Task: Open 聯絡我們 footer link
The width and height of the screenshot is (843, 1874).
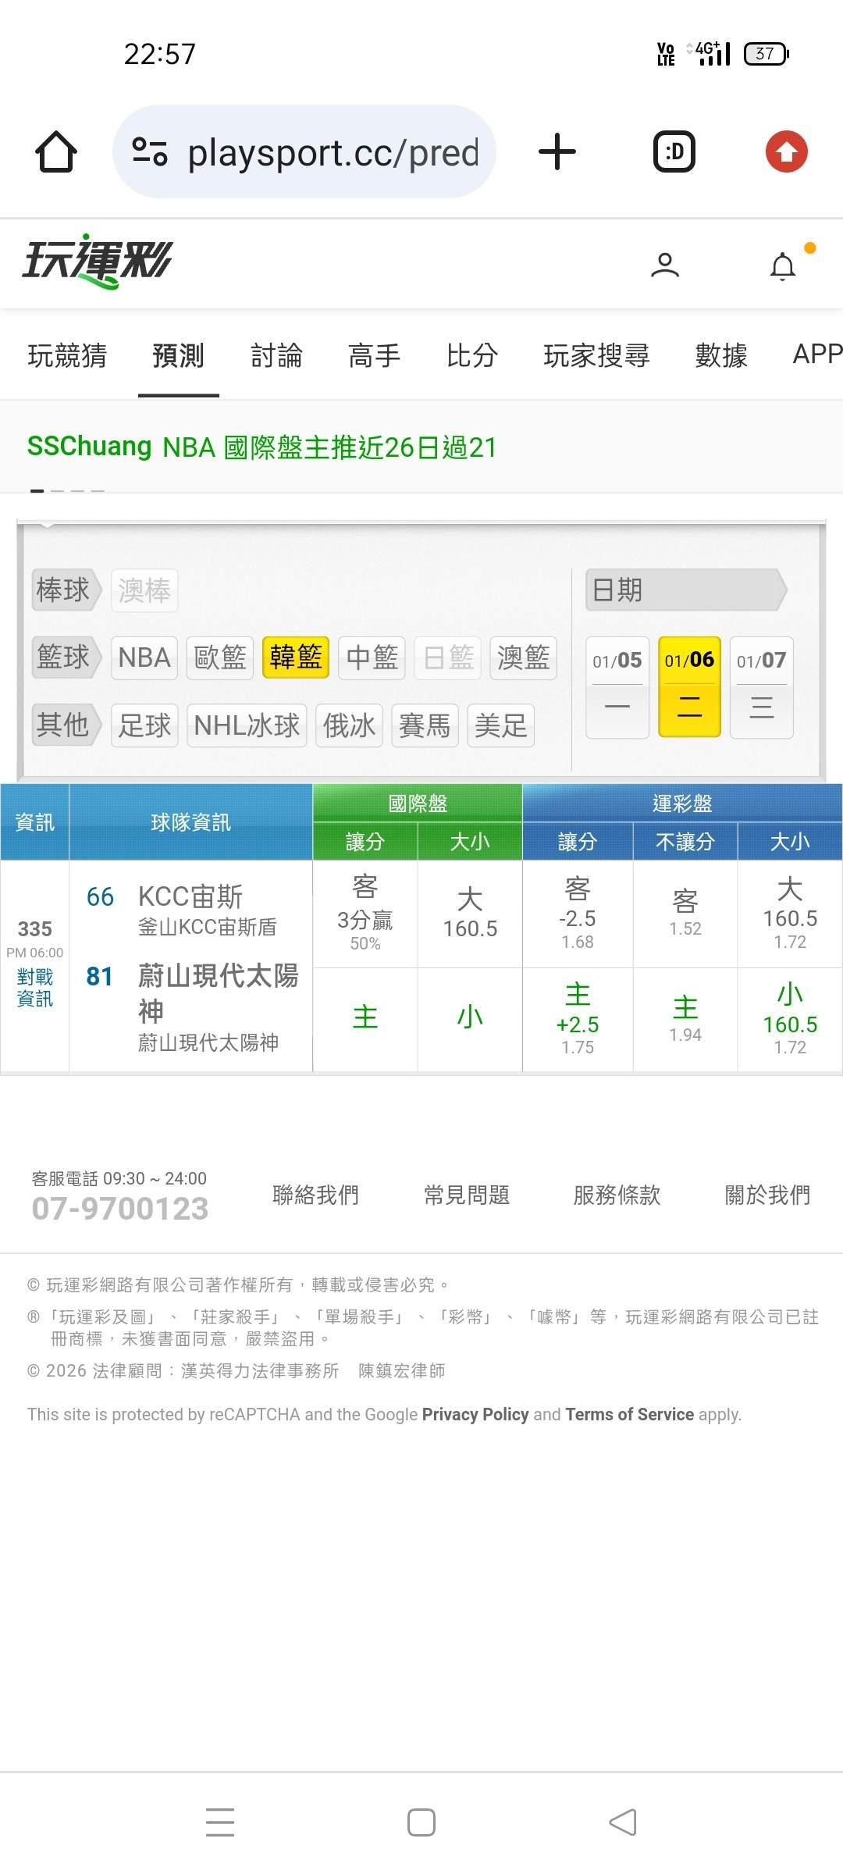Action: point(315,1195)
